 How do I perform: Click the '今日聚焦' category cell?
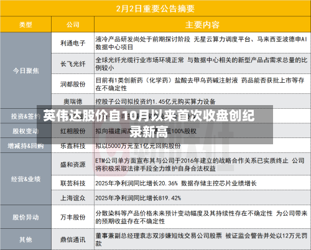pos(26,71)
